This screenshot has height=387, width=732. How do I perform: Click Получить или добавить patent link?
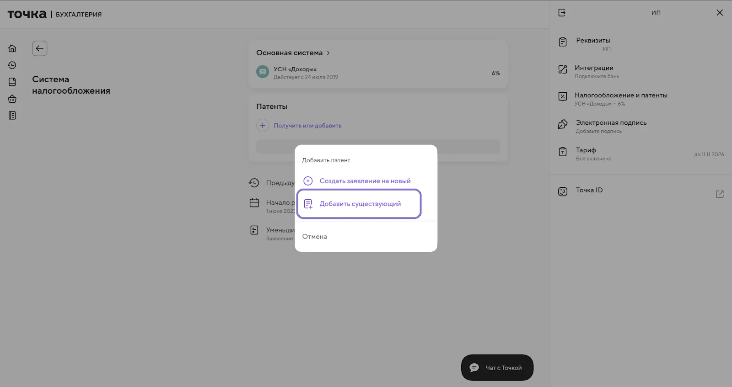tap(307, 126)
